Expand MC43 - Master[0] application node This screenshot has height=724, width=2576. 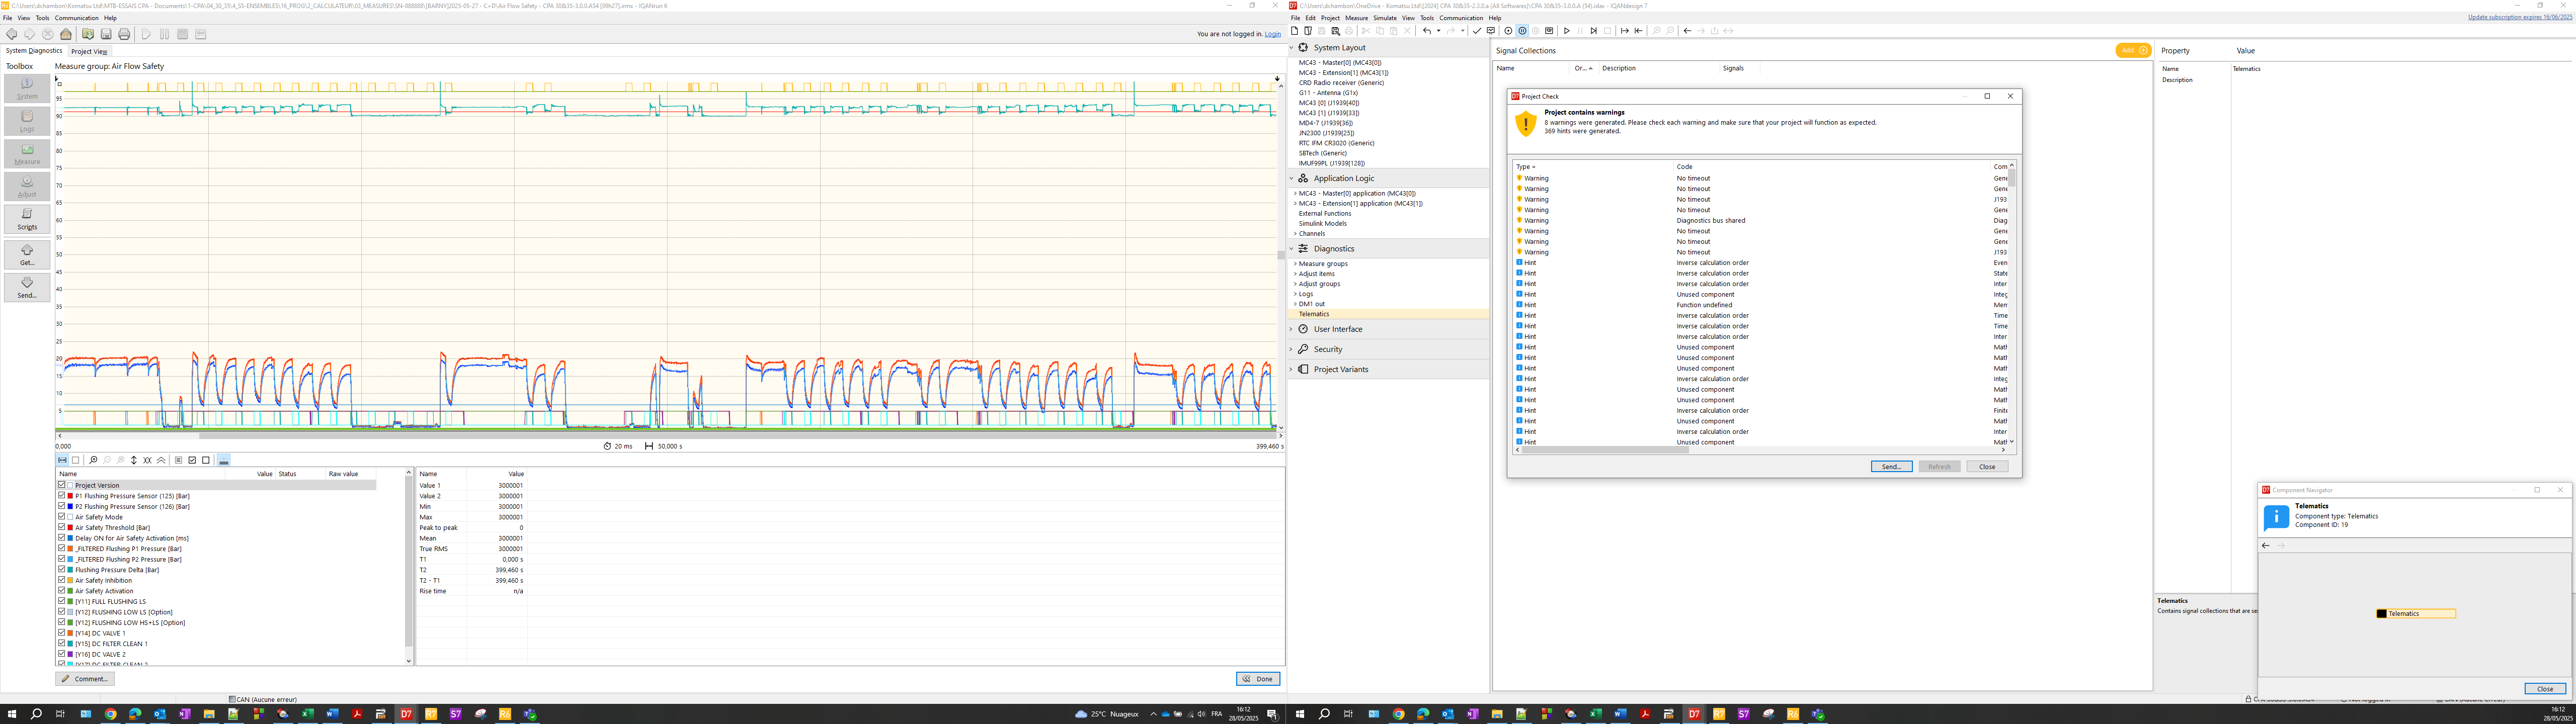coord(1295,193)
